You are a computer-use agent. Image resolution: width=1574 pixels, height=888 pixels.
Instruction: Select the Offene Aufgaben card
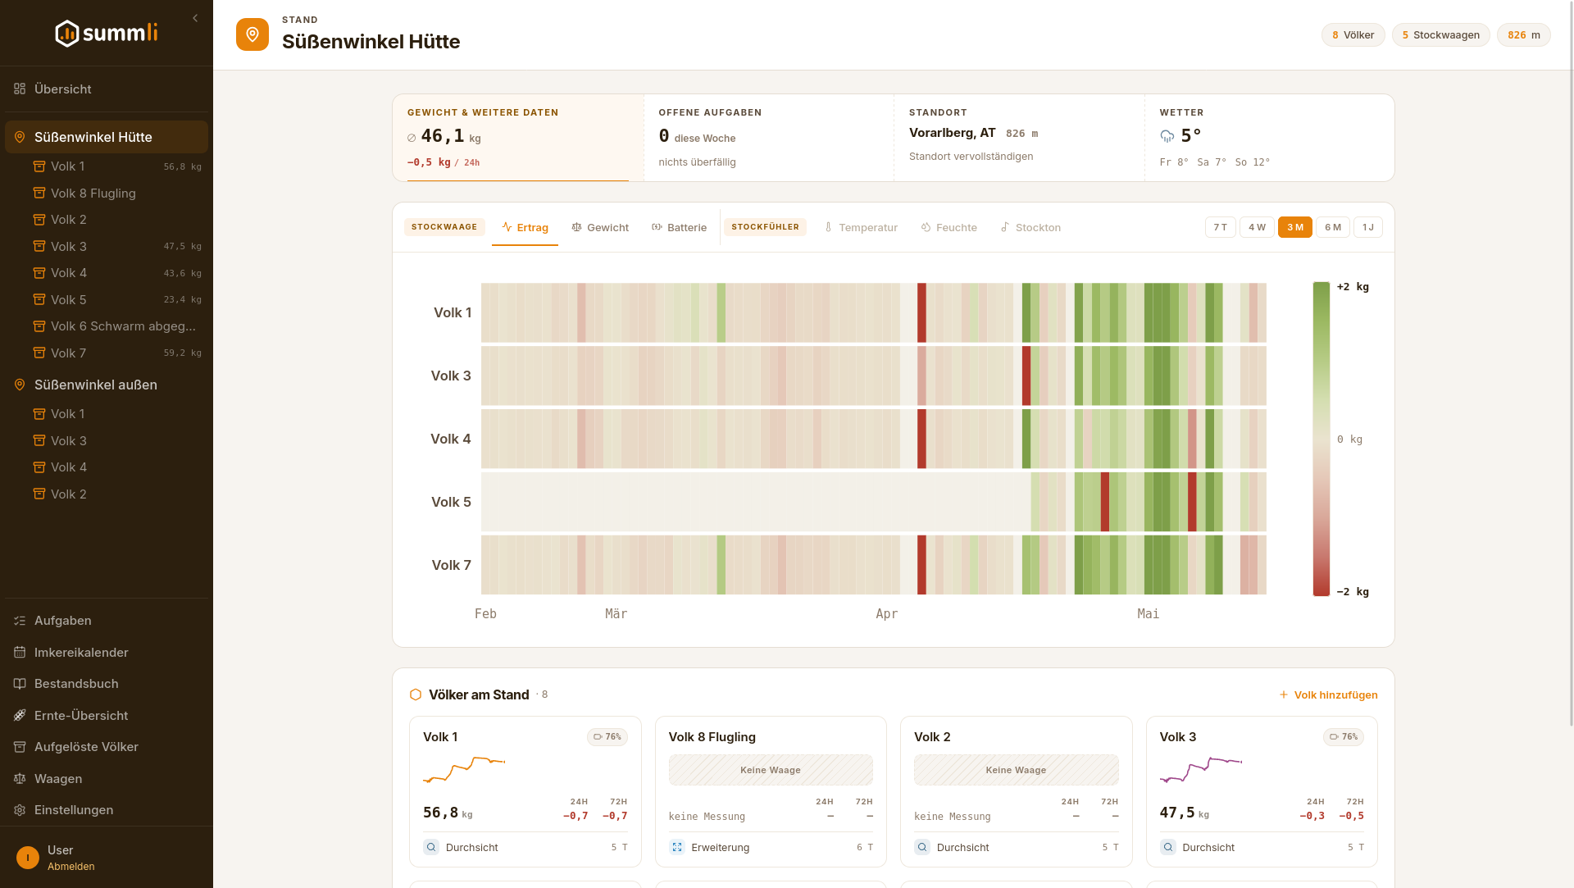(769, 138)
